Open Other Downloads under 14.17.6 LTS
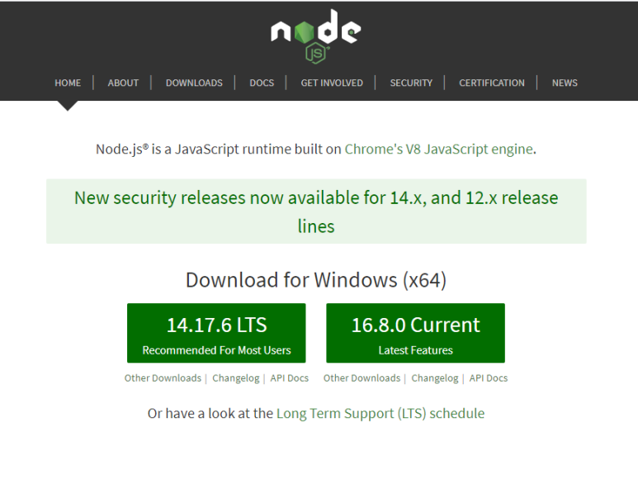Image resolution: width=638 pixels, height=480 pixels. tap(163, 378)
